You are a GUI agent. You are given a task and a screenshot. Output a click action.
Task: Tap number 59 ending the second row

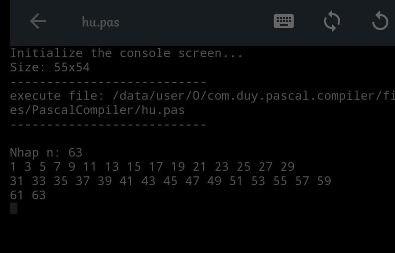[324, 181]
